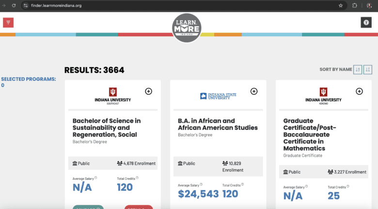
Task: Open Graduate Certificate in Mathematics title
Action: click(310, 134)
